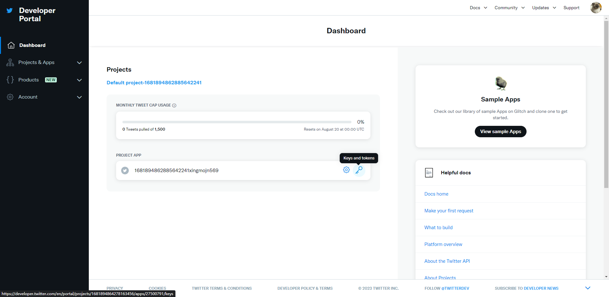Viewport: 609px width, 297px height.
Task: Collapse the footer with chevron arrow
Action: pyautogui.click(x=587, y=288)
